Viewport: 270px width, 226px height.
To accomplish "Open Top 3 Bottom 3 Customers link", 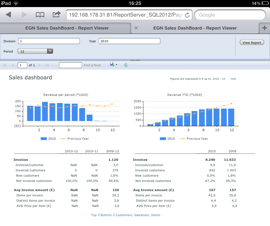I will coord(126,215).
